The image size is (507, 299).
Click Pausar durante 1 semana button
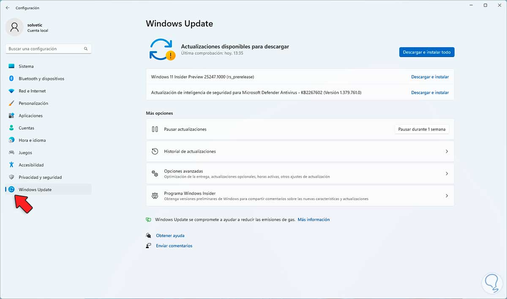click(422, 129)
